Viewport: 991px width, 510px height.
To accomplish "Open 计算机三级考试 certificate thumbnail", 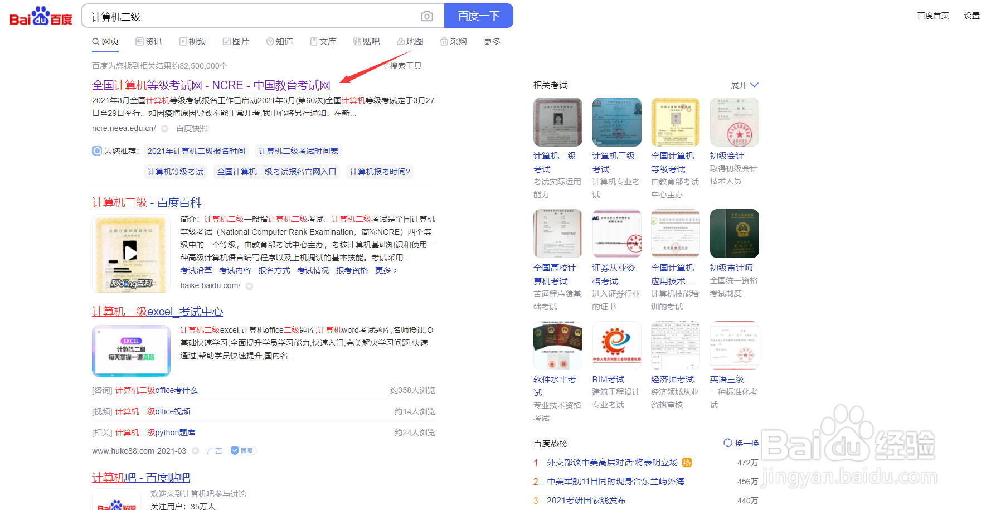I will 617,122.
